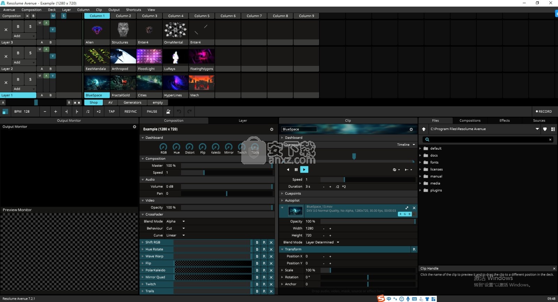
Task: Start recording with RECORD button
Action: 544,112
